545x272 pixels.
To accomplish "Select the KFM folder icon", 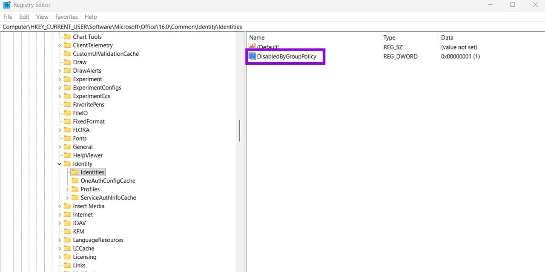I will coord(67,232).
